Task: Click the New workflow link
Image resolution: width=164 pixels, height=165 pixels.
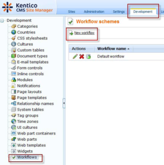Action: click(84, 33)
